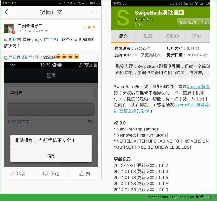Image resolution: width=217 pixels, height=201 pixels.
Task: Click the Removed: First-run tutorial line
Action: 141,135
